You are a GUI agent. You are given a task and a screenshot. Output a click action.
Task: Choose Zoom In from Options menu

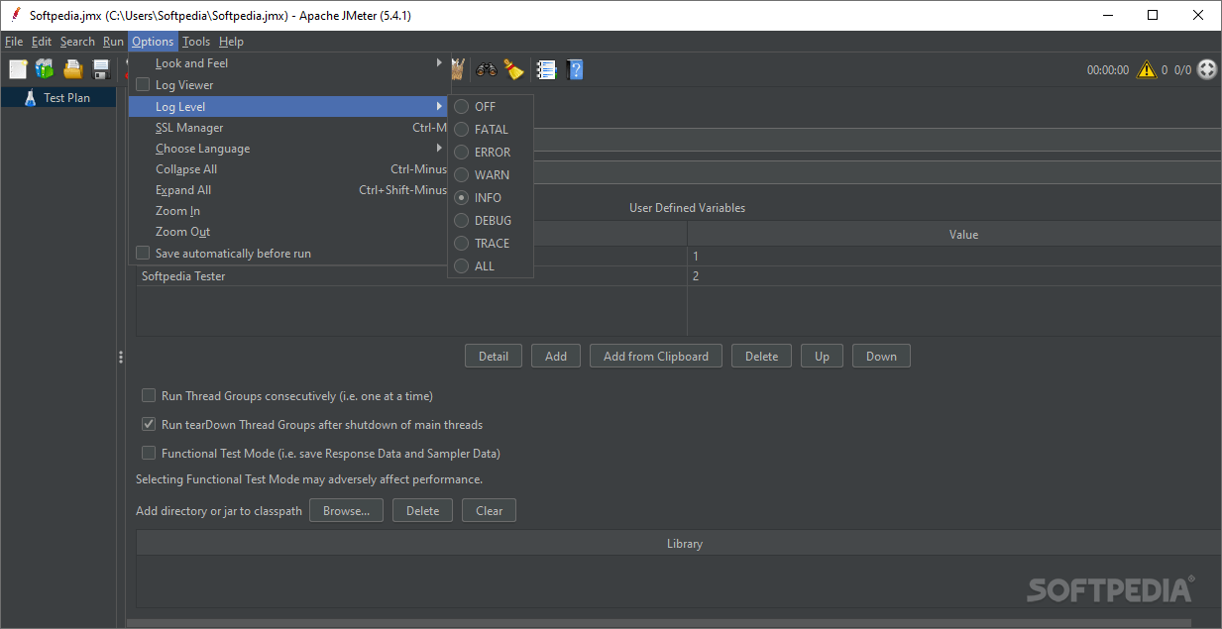tap(288, 211)
